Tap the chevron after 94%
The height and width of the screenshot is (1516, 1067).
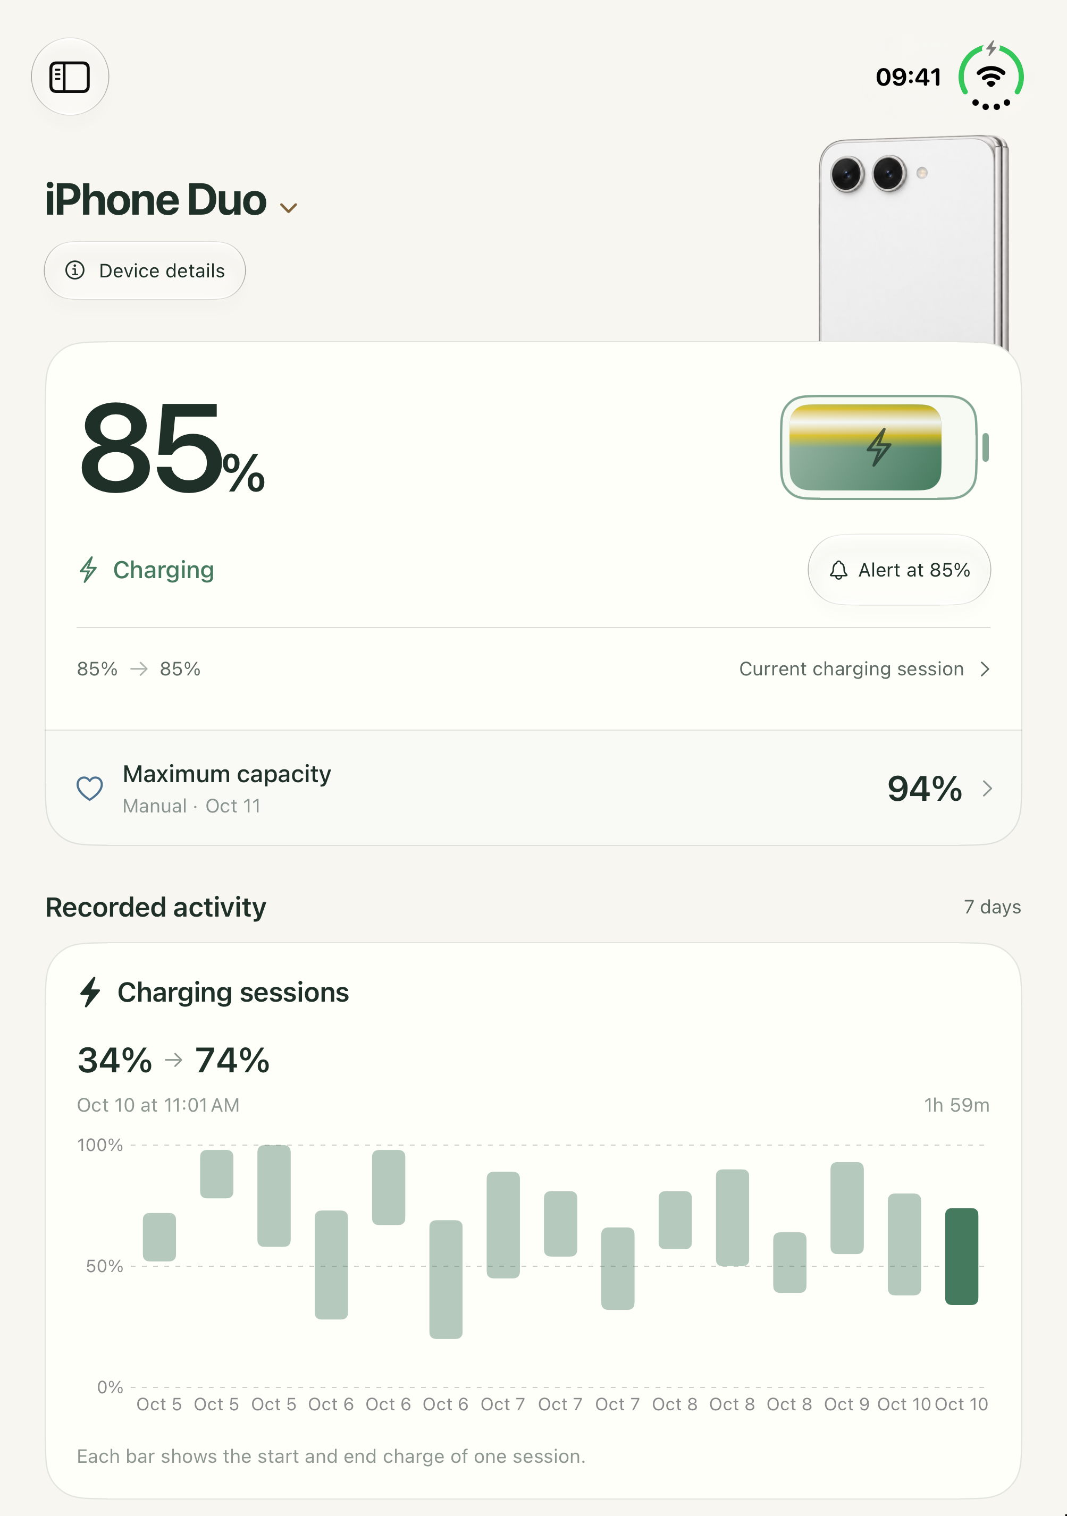(x=987, y=789)
